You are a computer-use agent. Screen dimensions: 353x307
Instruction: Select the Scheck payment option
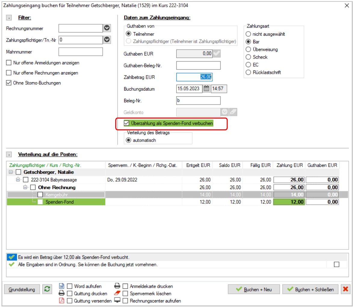(248, 57)
